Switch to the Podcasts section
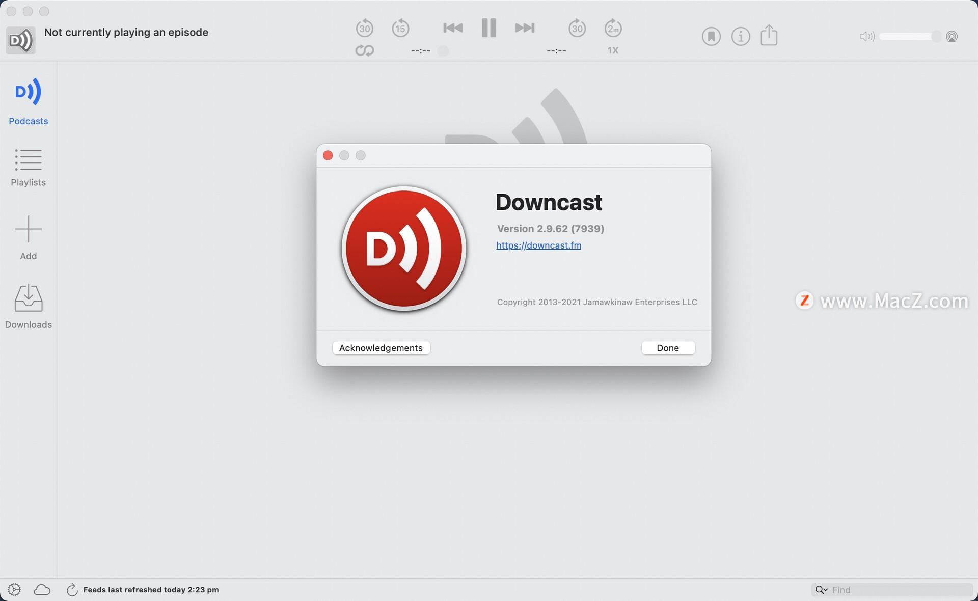 (28, 101)
